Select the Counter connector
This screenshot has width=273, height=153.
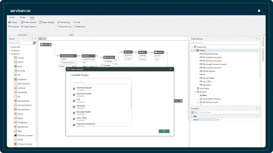pos(19,58)
